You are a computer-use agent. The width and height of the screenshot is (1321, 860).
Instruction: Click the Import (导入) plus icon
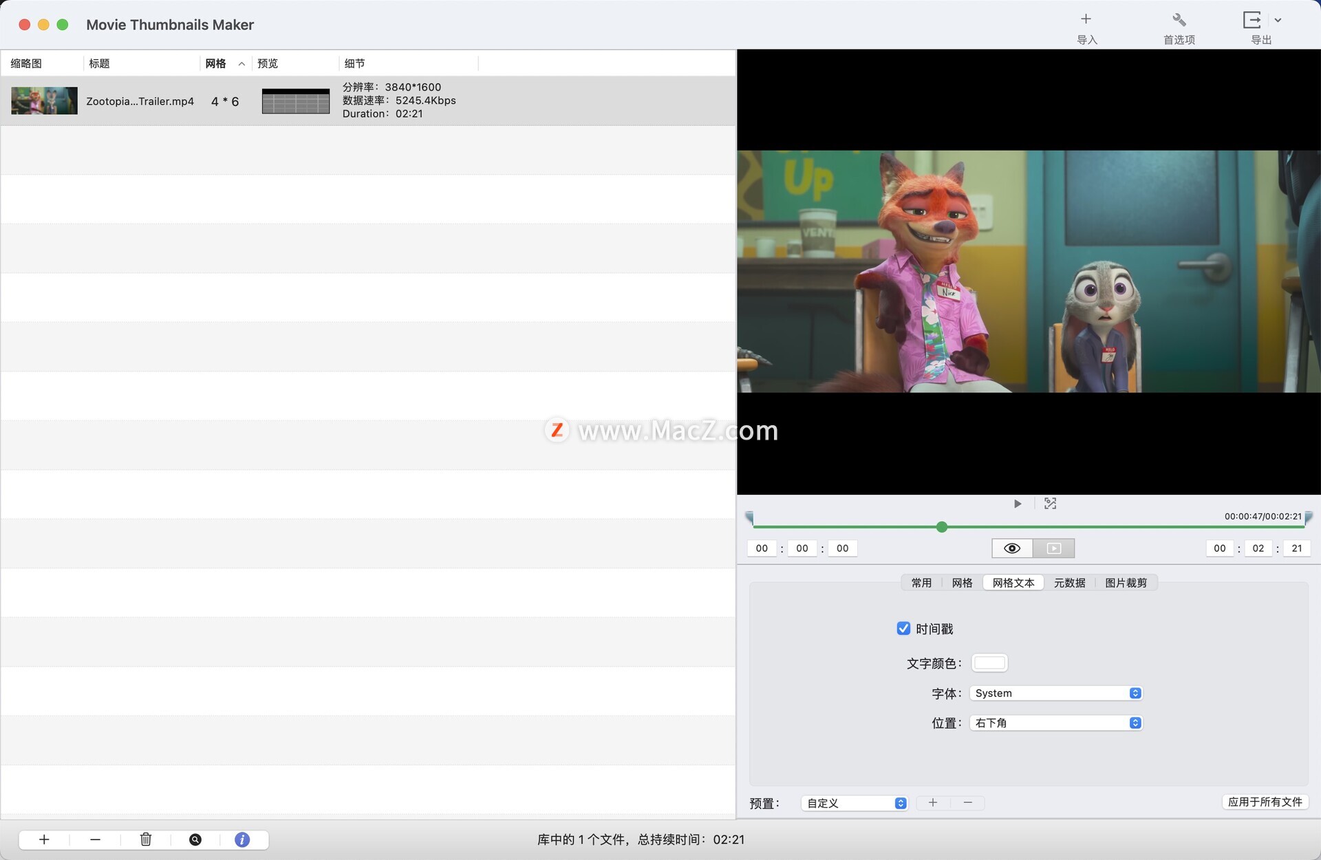[1086, 19]
